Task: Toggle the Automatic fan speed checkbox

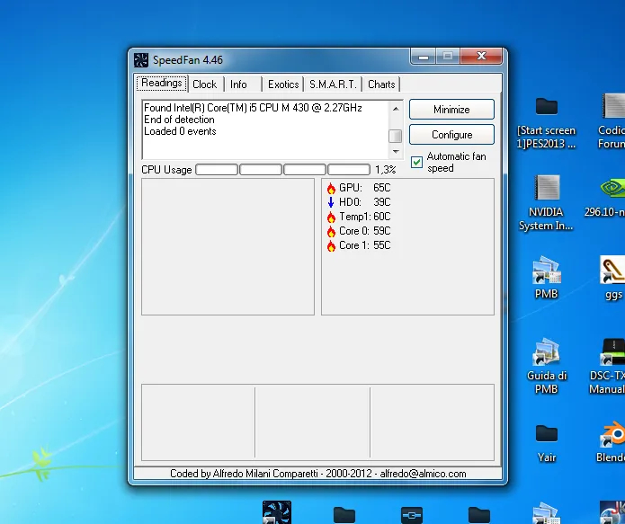Action: 416,162
